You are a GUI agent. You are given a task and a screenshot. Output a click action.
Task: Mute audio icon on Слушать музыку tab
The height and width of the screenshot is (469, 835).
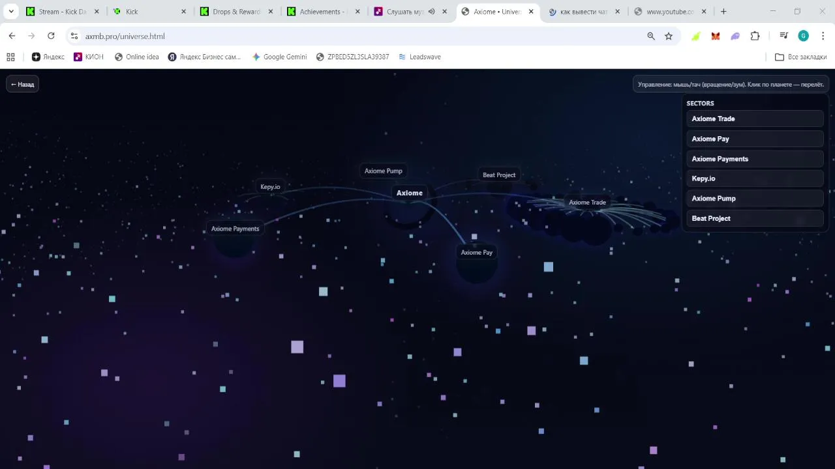(431, 11)
